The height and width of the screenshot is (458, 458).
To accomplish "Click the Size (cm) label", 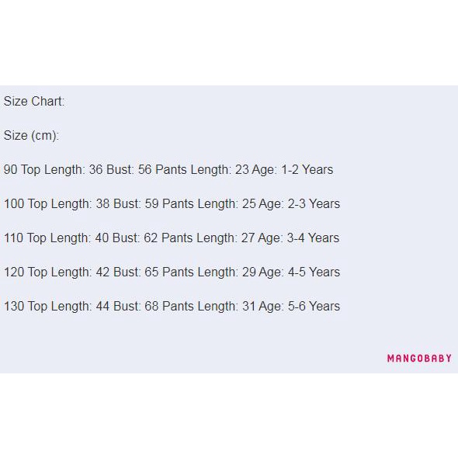I will (31, 136).
